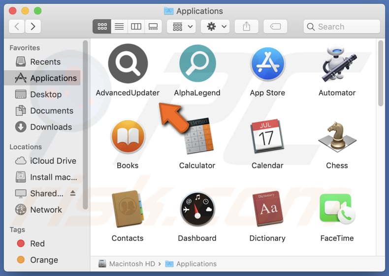This screenshot has width=389, height=276.
Task: Select the Calendar app icon
Action: pos(267,136)
